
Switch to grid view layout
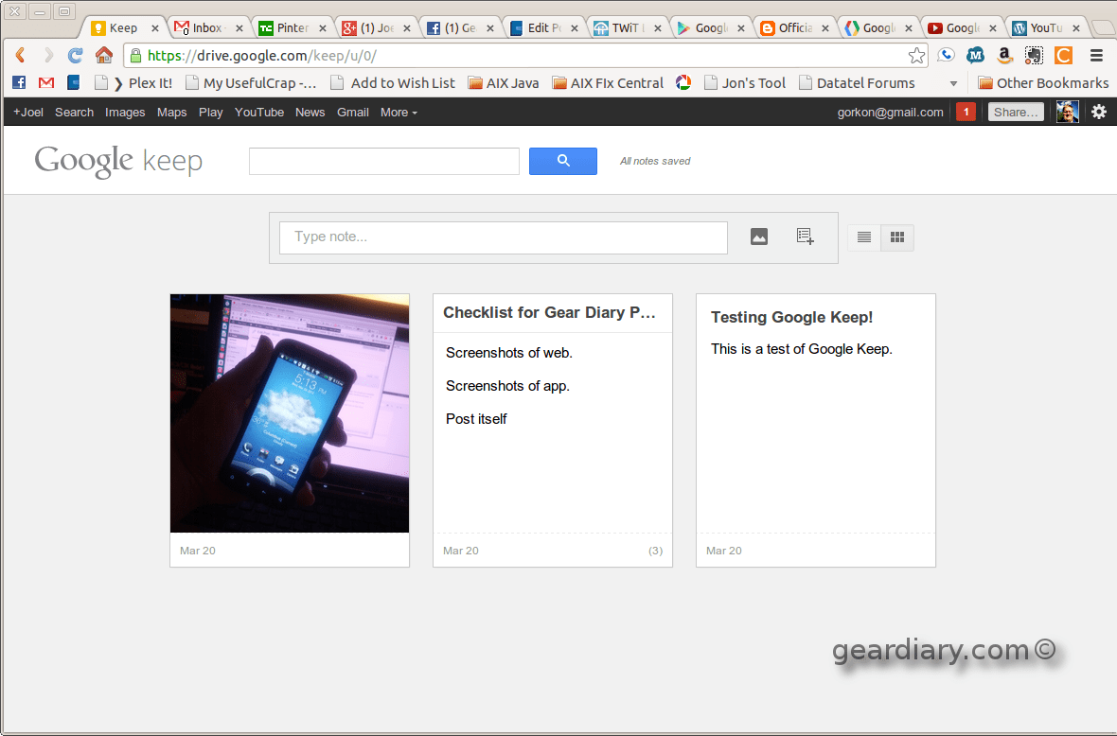(x=897, y=237)
